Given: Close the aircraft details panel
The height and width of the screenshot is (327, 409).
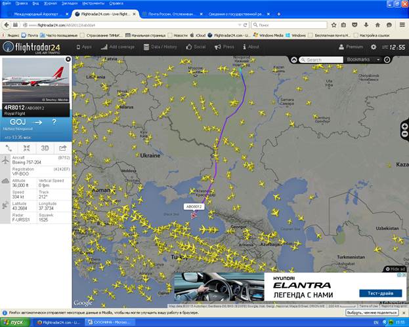Looking at the screenshot, I should [x=68, y=59].
